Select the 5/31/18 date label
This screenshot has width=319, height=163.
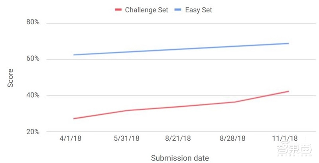click(127, 140)
